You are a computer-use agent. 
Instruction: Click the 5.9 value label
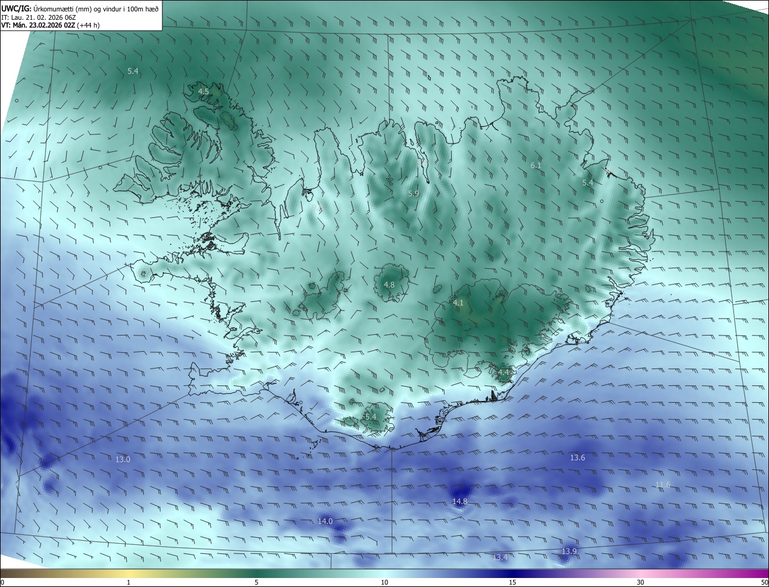(413, 193)
